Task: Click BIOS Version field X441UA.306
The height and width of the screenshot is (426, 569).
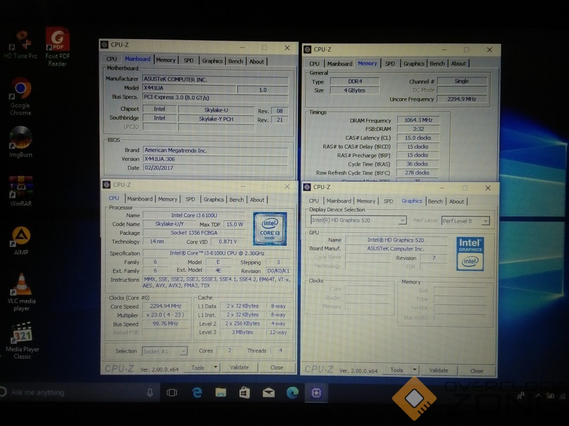Action: 215,159
